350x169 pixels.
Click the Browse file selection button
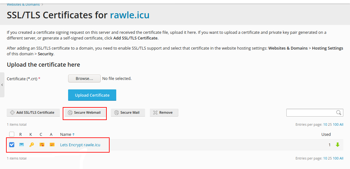84,78
